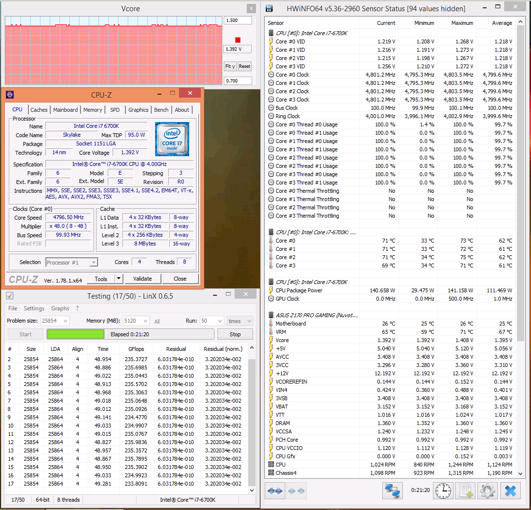Open the CPU-Z Tools dropdown arrow

(x=118, y=279)
